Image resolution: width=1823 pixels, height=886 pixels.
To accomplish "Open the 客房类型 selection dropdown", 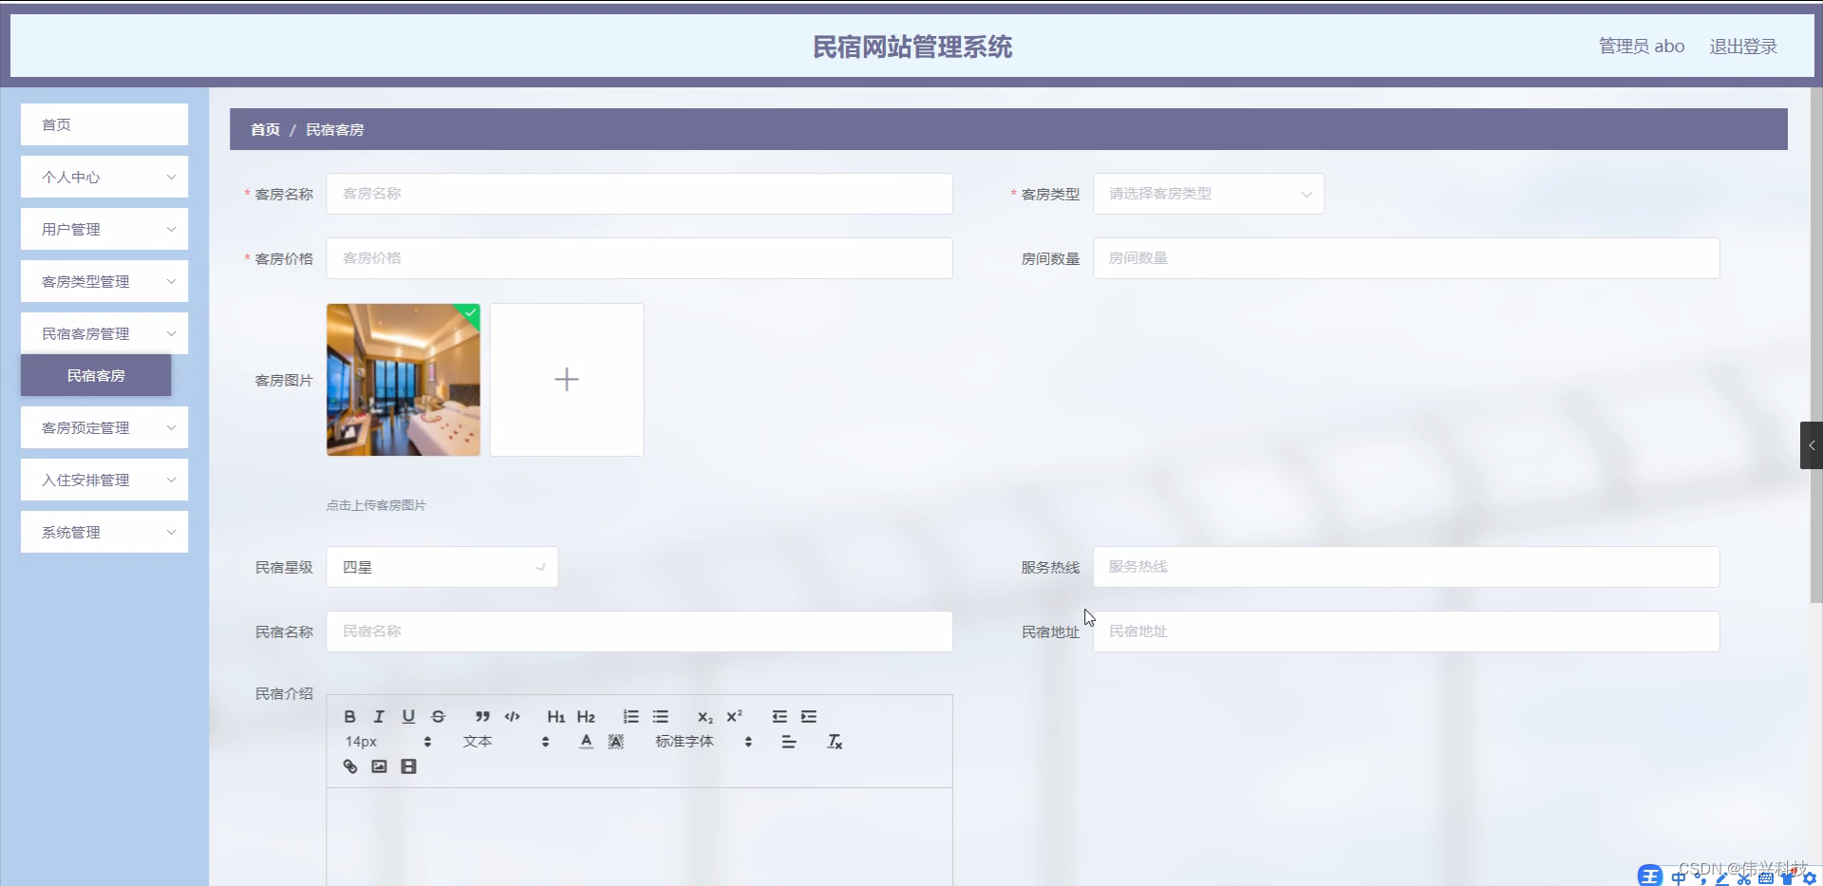I will 1208,194.
